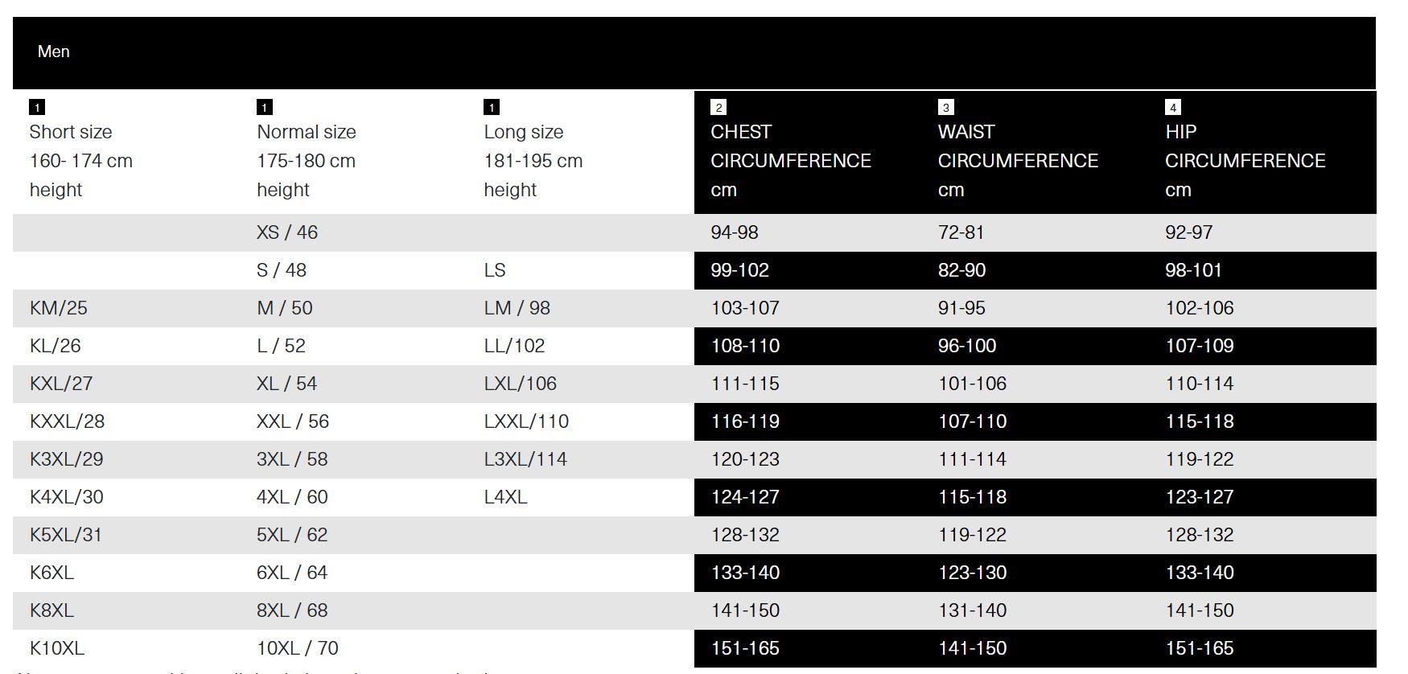Click the number 3 badge above Waist Circumference
The image size is (1408, 674).
pos(946,107)
